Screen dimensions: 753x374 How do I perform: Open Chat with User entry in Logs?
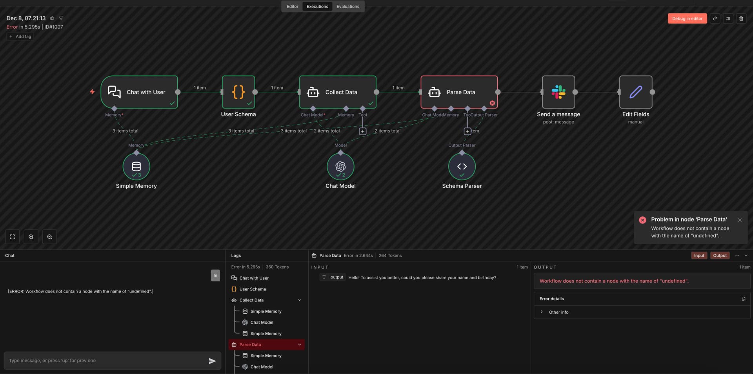[x=267, y=278]
